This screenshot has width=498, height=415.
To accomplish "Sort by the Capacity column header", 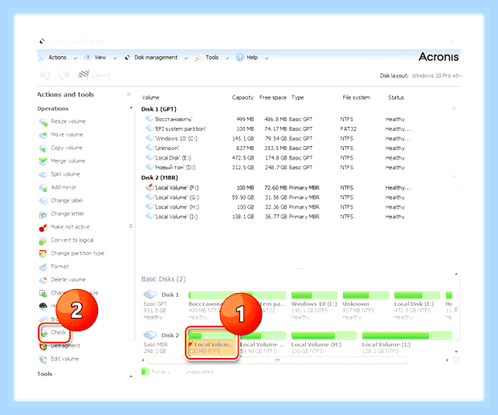I will [243, 97].
